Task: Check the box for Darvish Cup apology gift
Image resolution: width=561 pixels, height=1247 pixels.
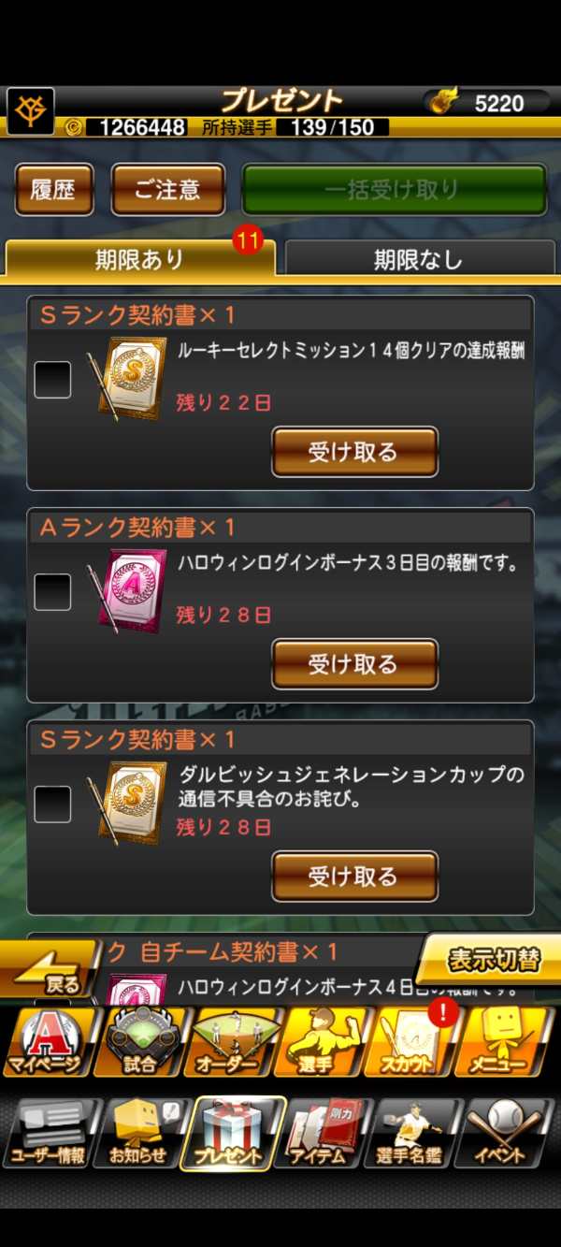Action: (52, 805)
